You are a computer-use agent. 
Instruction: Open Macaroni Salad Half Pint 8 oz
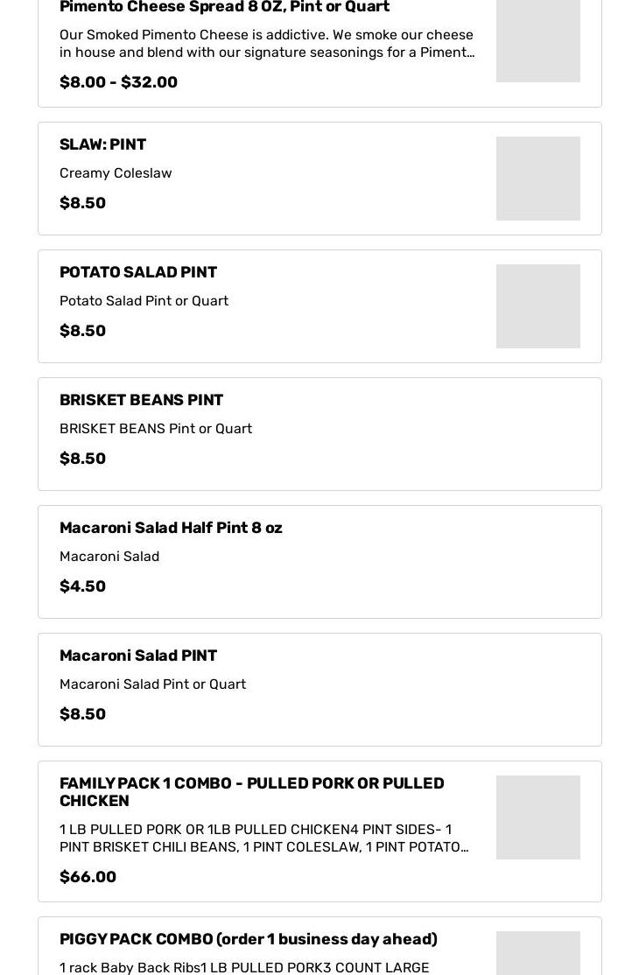pyautogui.click(x=171, y=528)
